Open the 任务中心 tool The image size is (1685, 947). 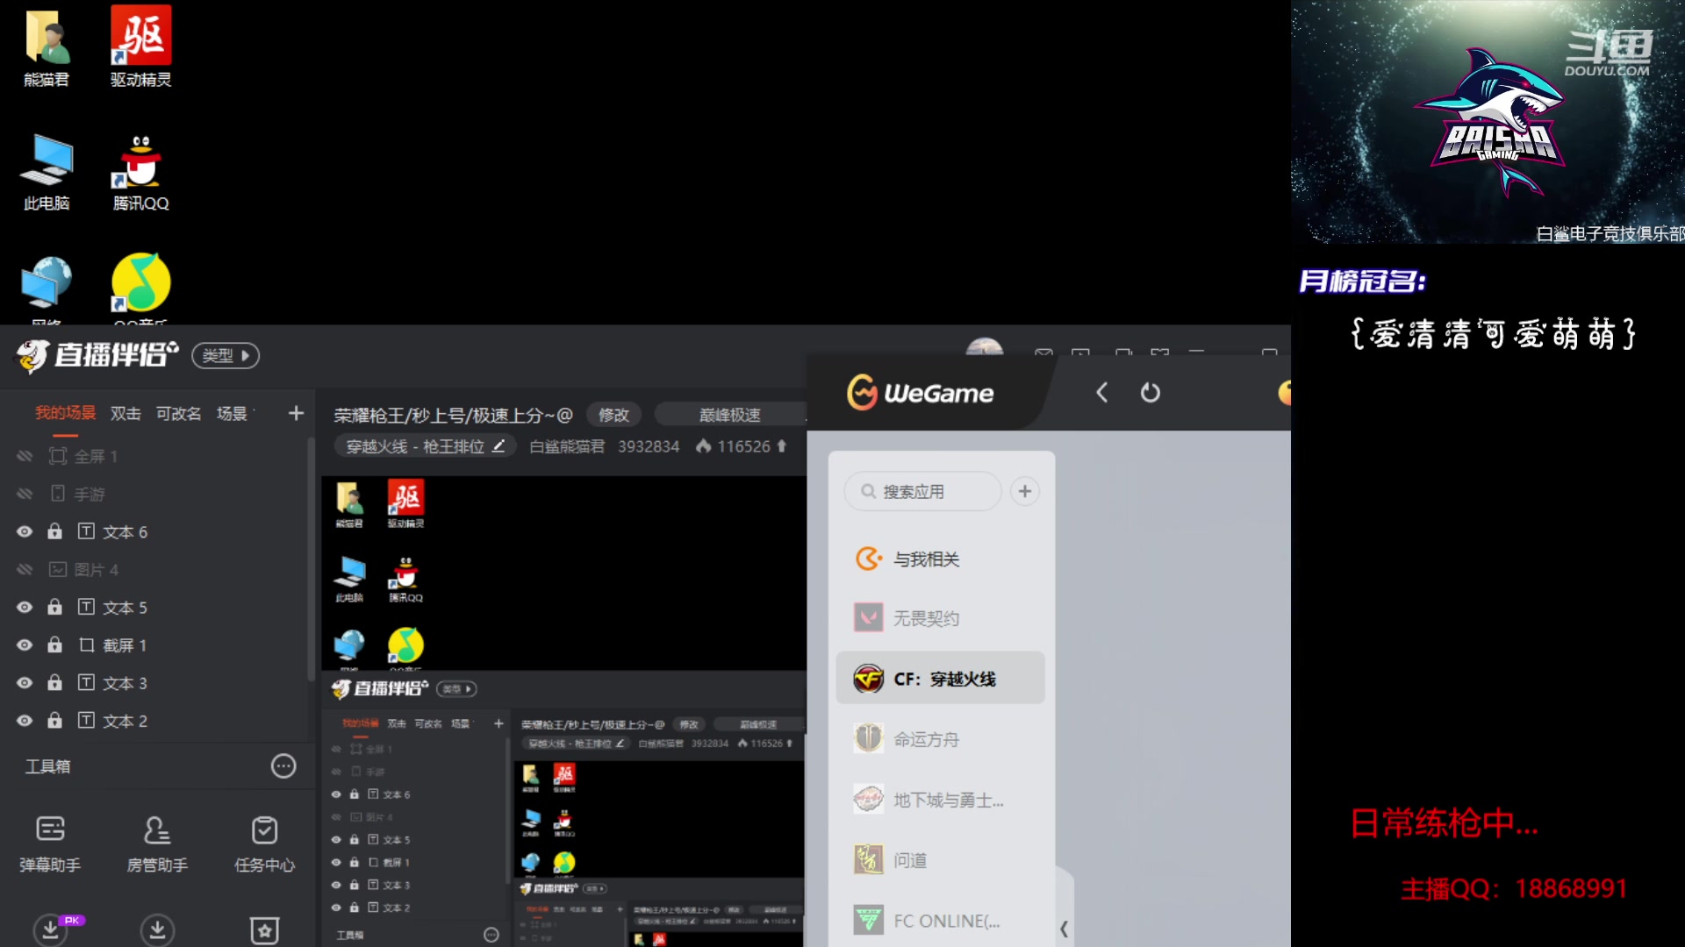(264, 844)
